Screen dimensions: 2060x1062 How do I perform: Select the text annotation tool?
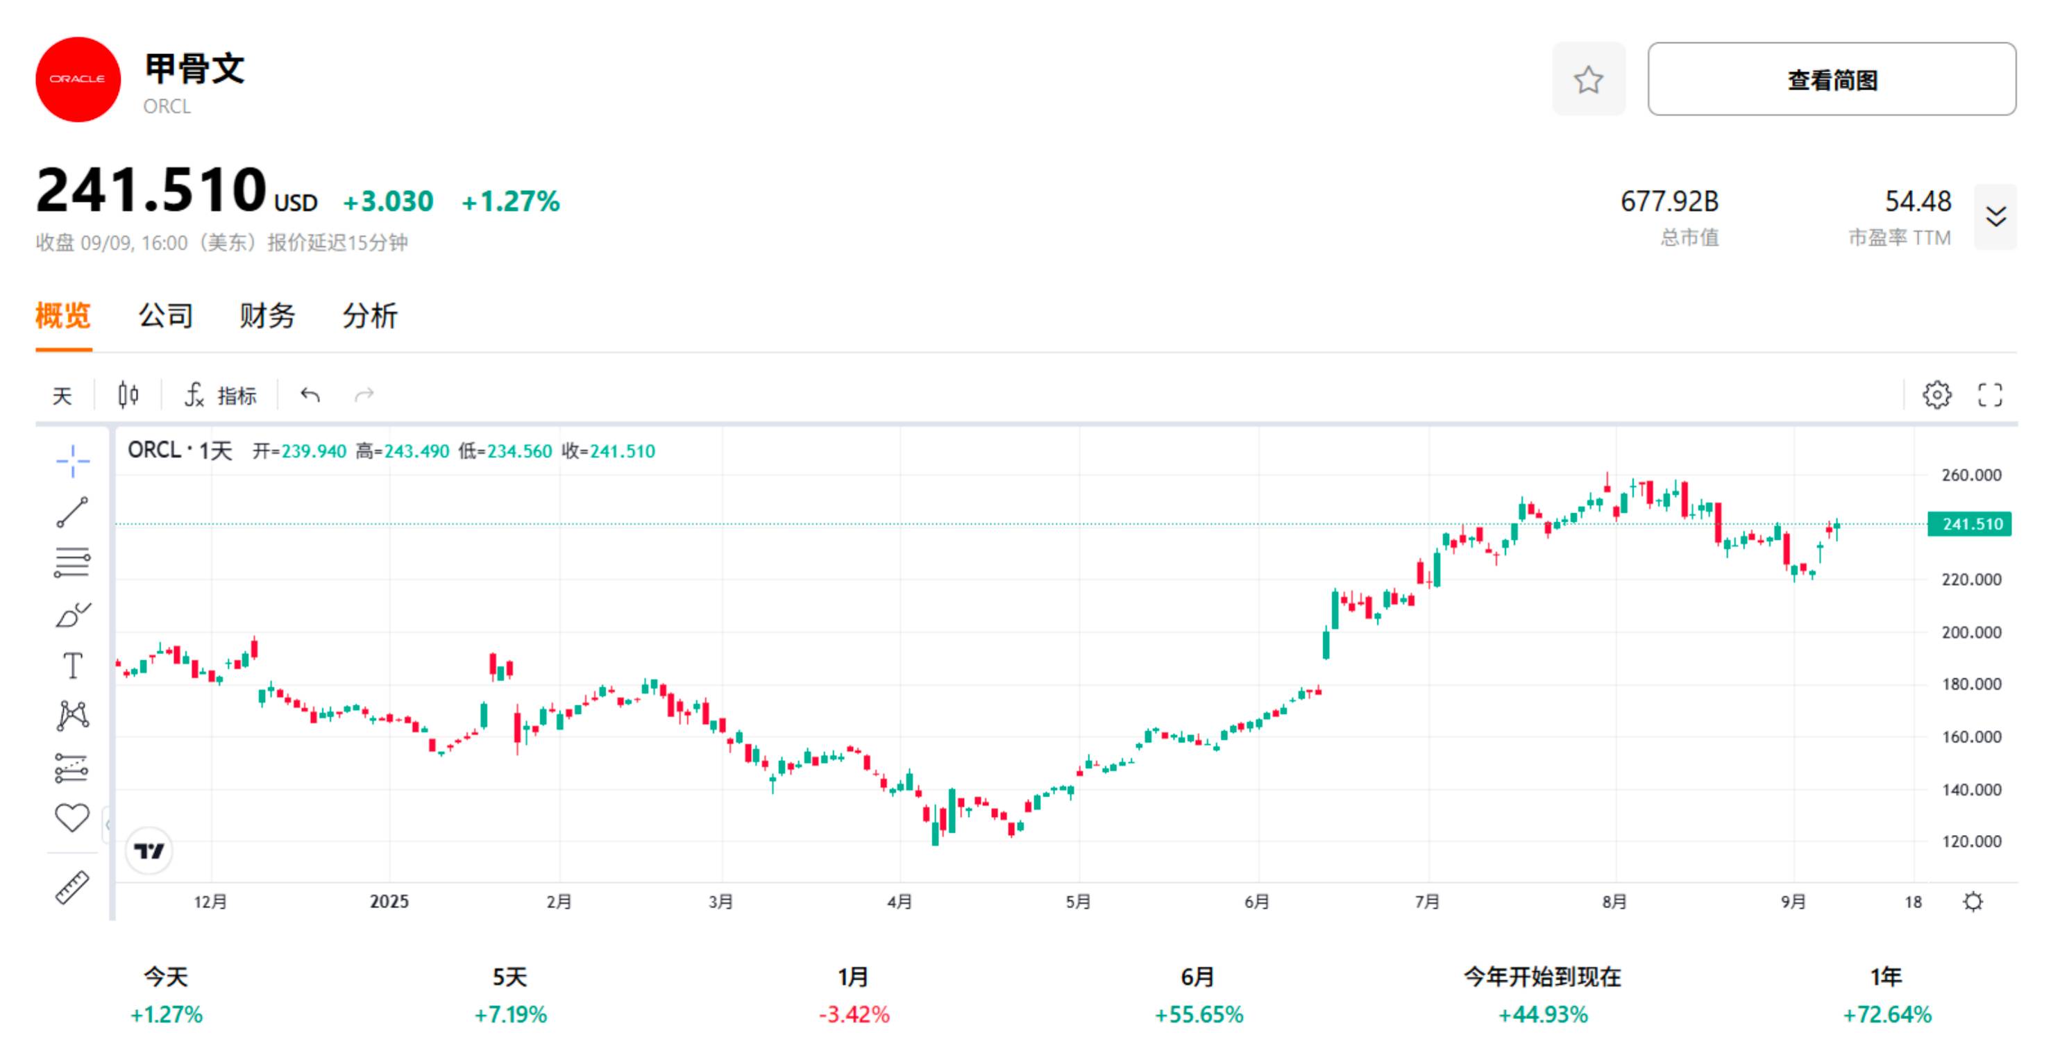pyautogui.click(x=73, y=666)
